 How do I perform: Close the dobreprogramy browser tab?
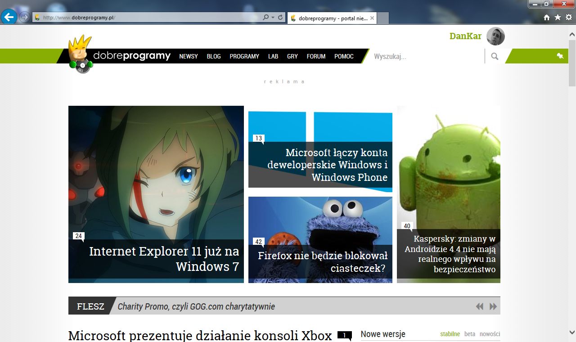point(372,18)
